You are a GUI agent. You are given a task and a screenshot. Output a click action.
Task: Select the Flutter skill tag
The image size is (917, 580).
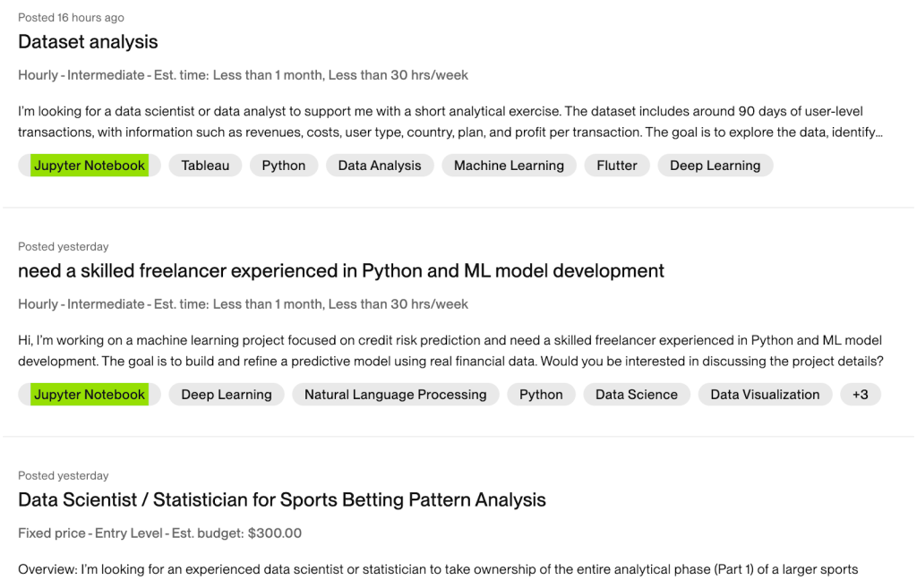[x=617, y=166]
